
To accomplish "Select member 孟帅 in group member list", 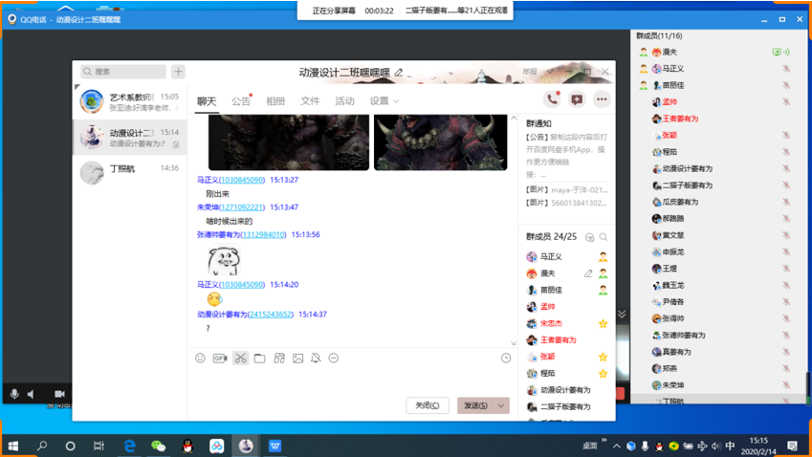I will [566, 306].
